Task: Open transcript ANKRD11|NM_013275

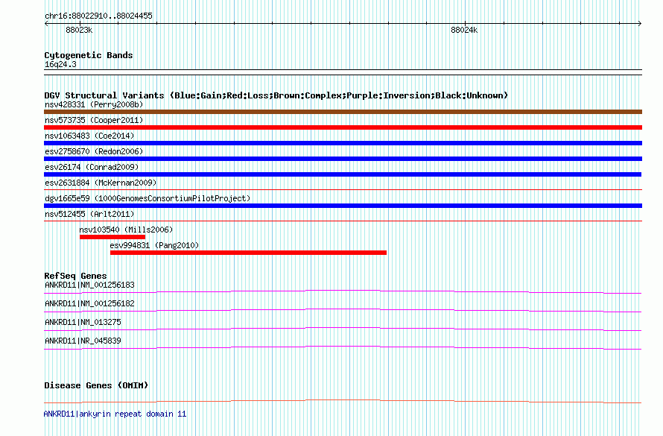Action: 83,322
